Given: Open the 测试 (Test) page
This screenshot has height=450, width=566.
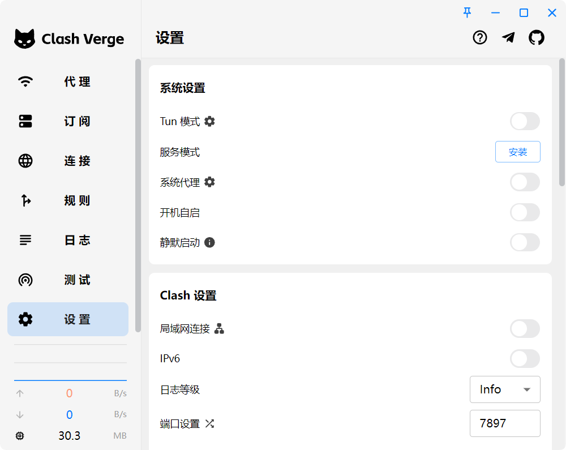Looking at the screenshot, I should (68, 280).
